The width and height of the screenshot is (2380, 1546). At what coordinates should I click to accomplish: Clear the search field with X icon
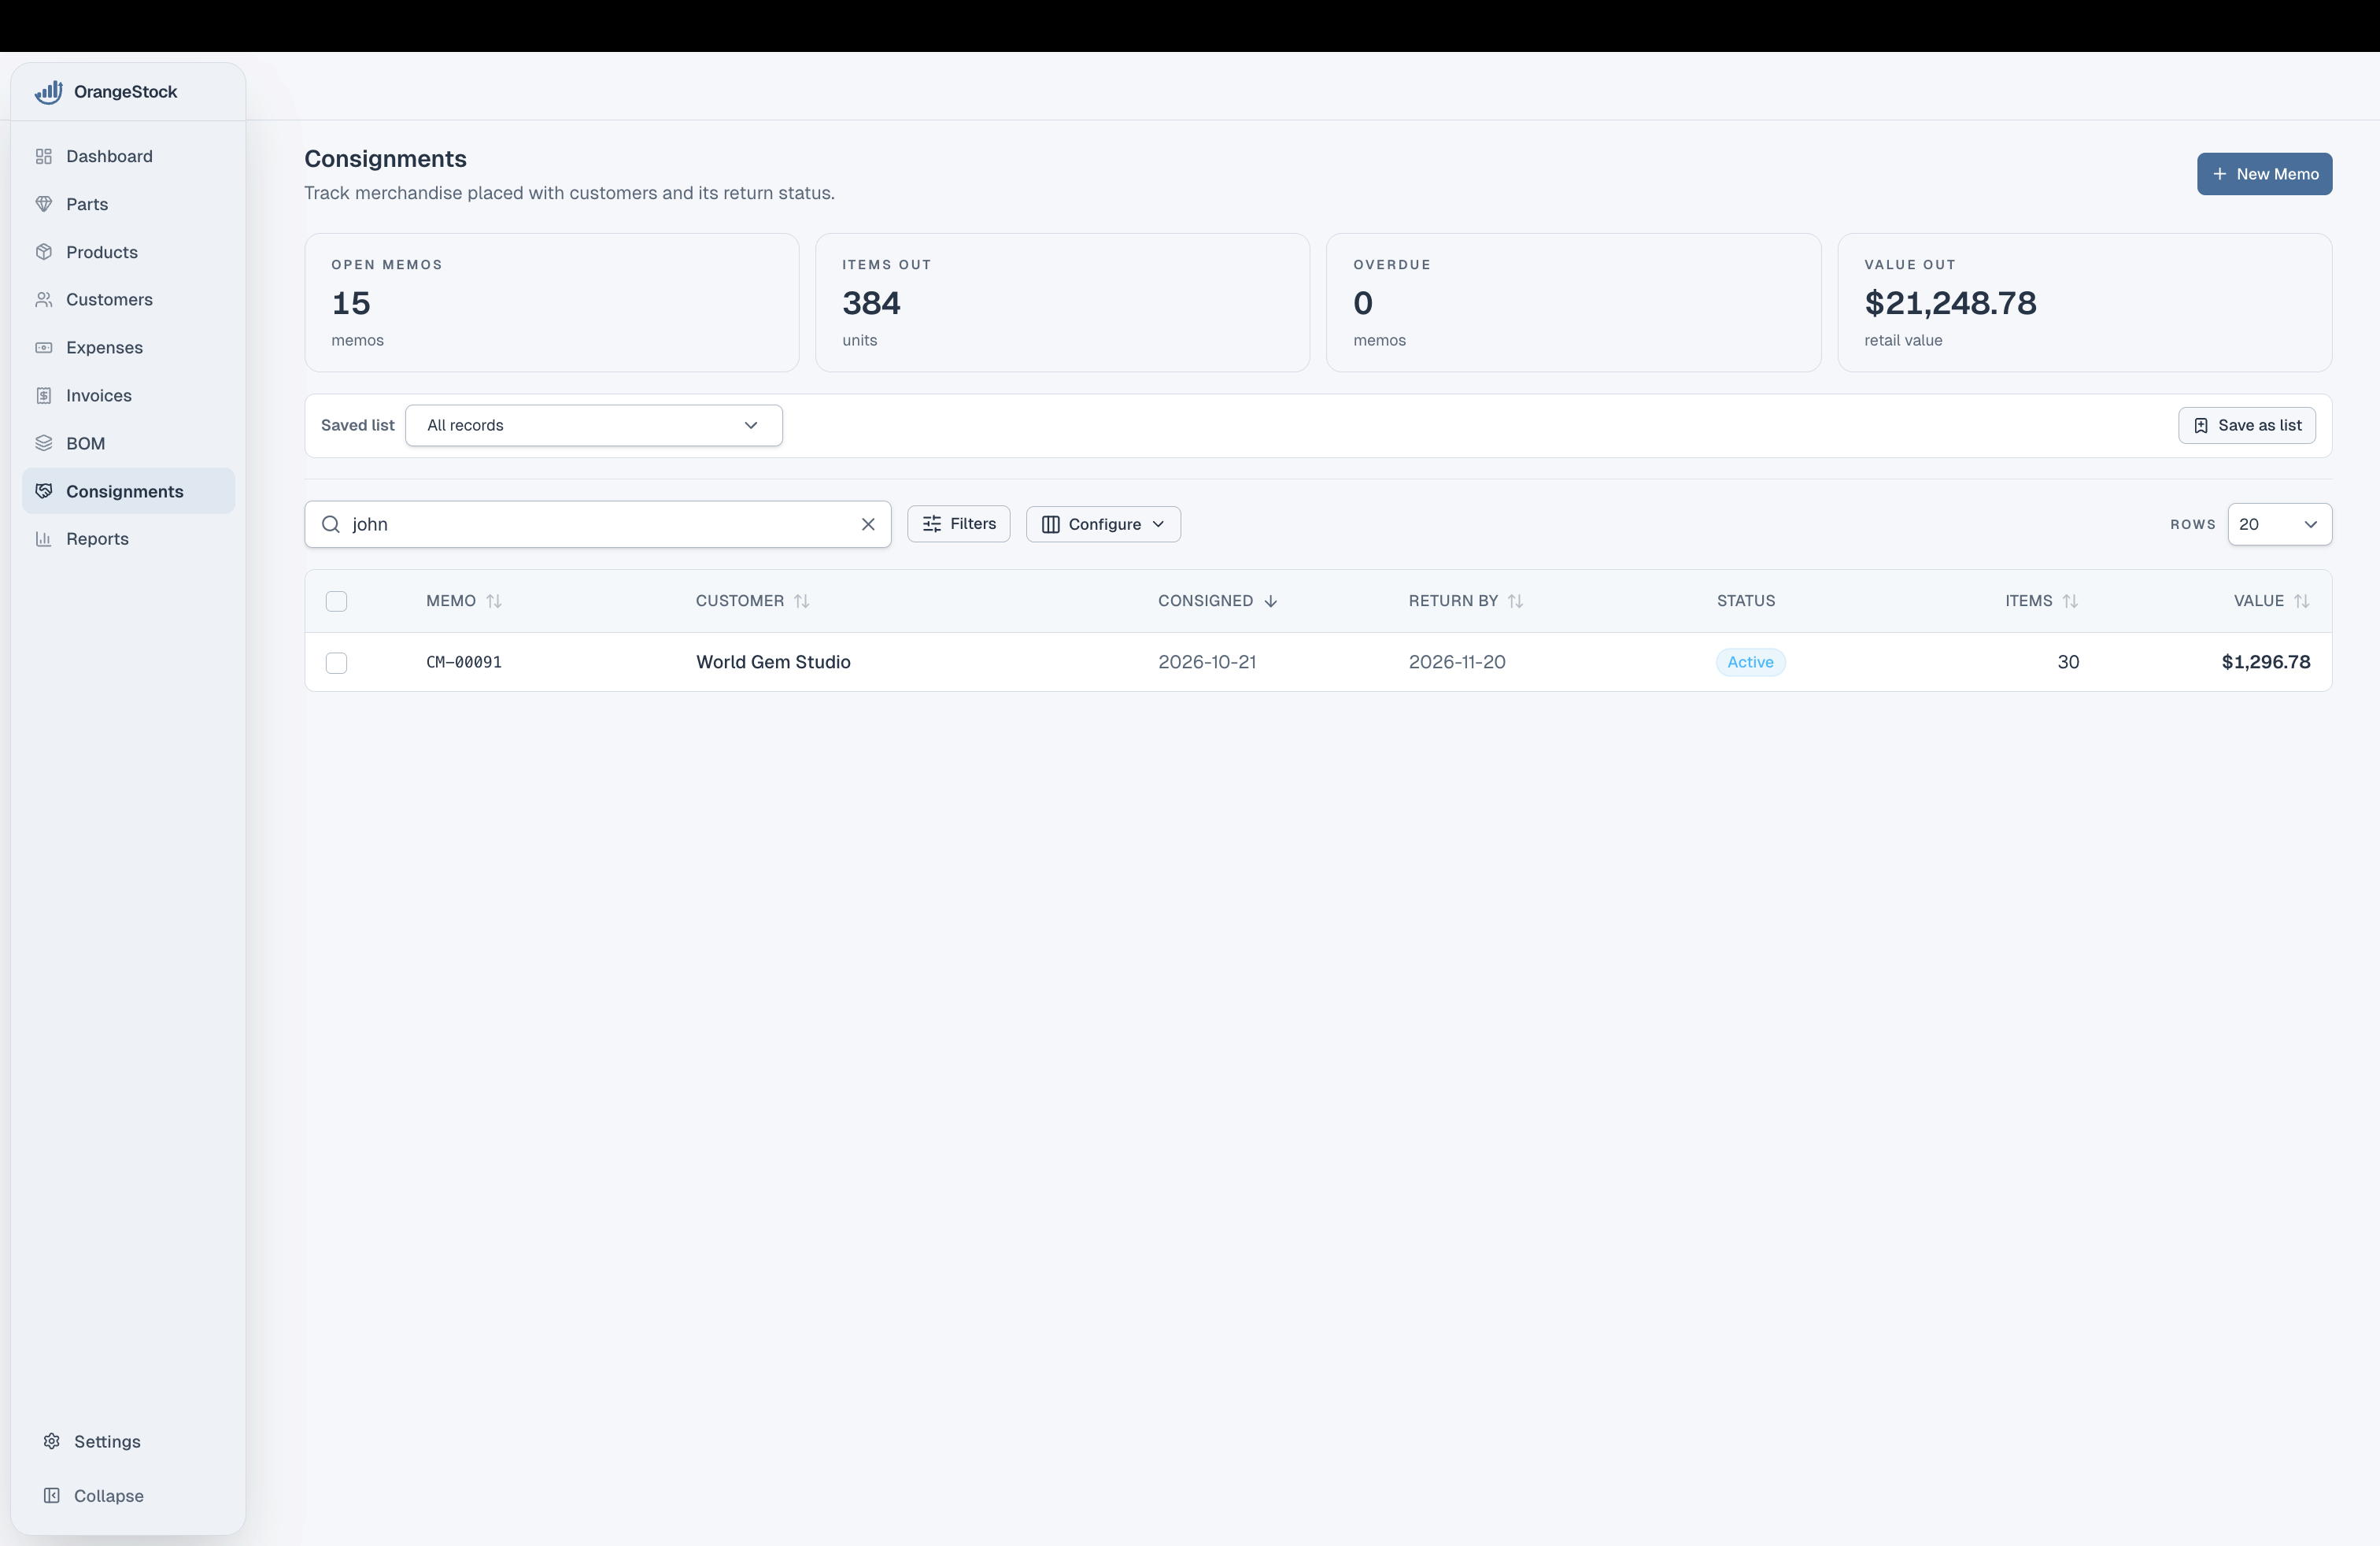point(868,524)
